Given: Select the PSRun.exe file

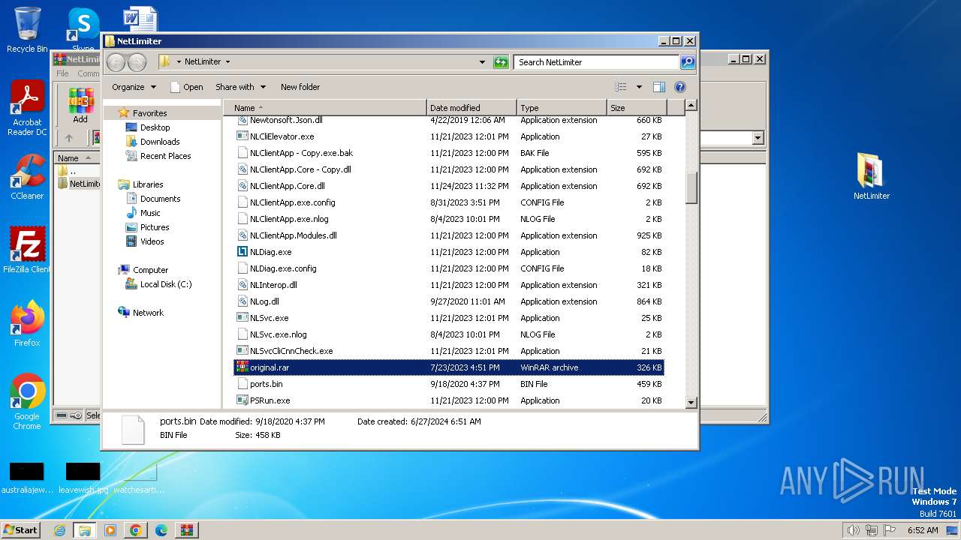Looking at the screenshot, I should 270,400.
